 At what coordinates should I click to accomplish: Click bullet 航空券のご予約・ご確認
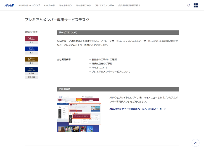[104, 60]
